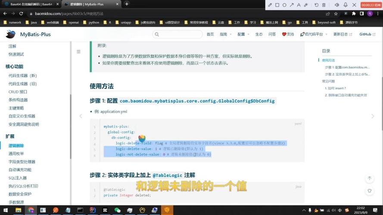Open the GitHub link

(x=367, y=34)
